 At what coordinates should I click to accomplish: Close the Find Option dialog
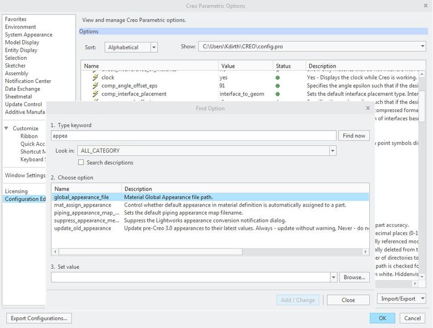(368, 108)
